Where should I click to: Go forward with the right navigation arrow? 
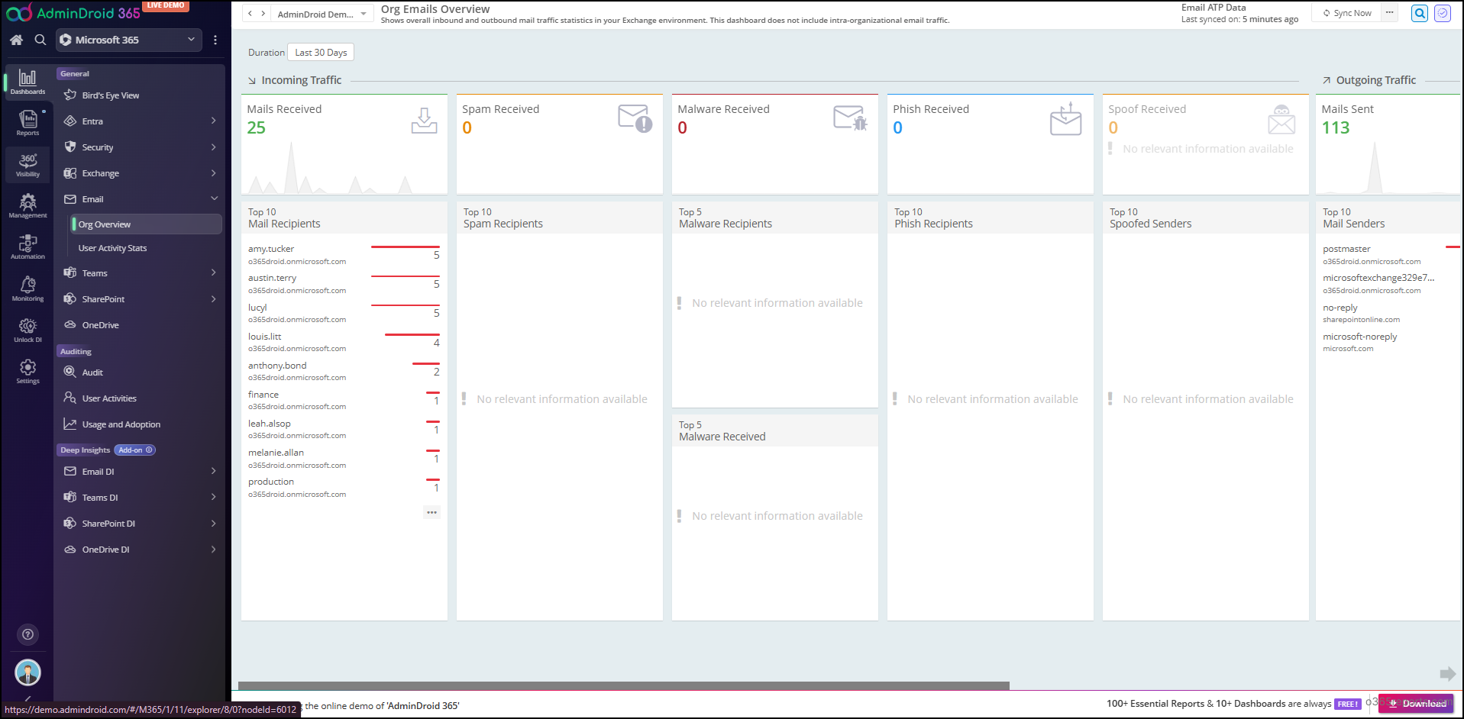click(263, 14)
